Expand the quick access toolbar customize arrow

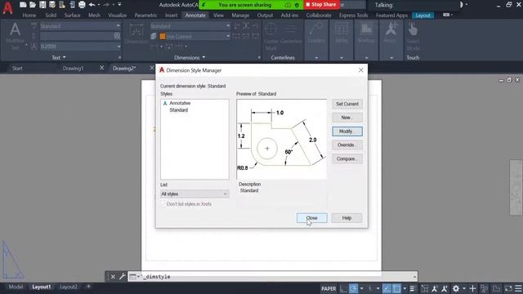pos(119,5)
